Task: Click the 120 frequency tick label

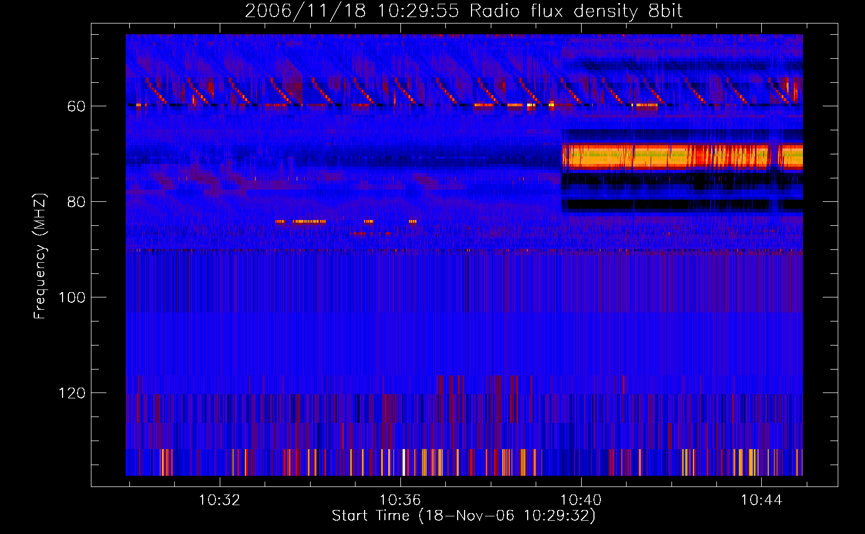Action: click(x=72, y=393)
